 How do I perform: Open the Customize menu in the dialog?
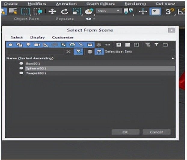pyautogui.click(x=63, y=38)
